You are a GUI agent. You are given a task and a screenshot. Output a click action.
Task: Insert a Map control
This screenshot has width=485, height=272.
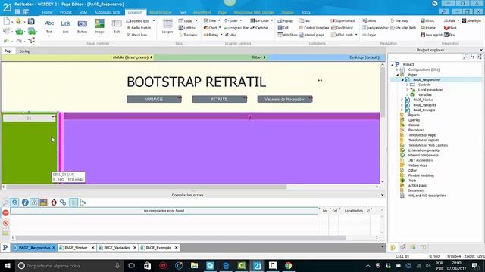pyautogui.click(x=230, y=35)
